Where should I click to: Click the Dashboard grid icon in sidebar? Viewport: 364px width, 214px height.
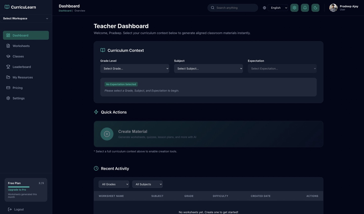[x=8, y=35]
